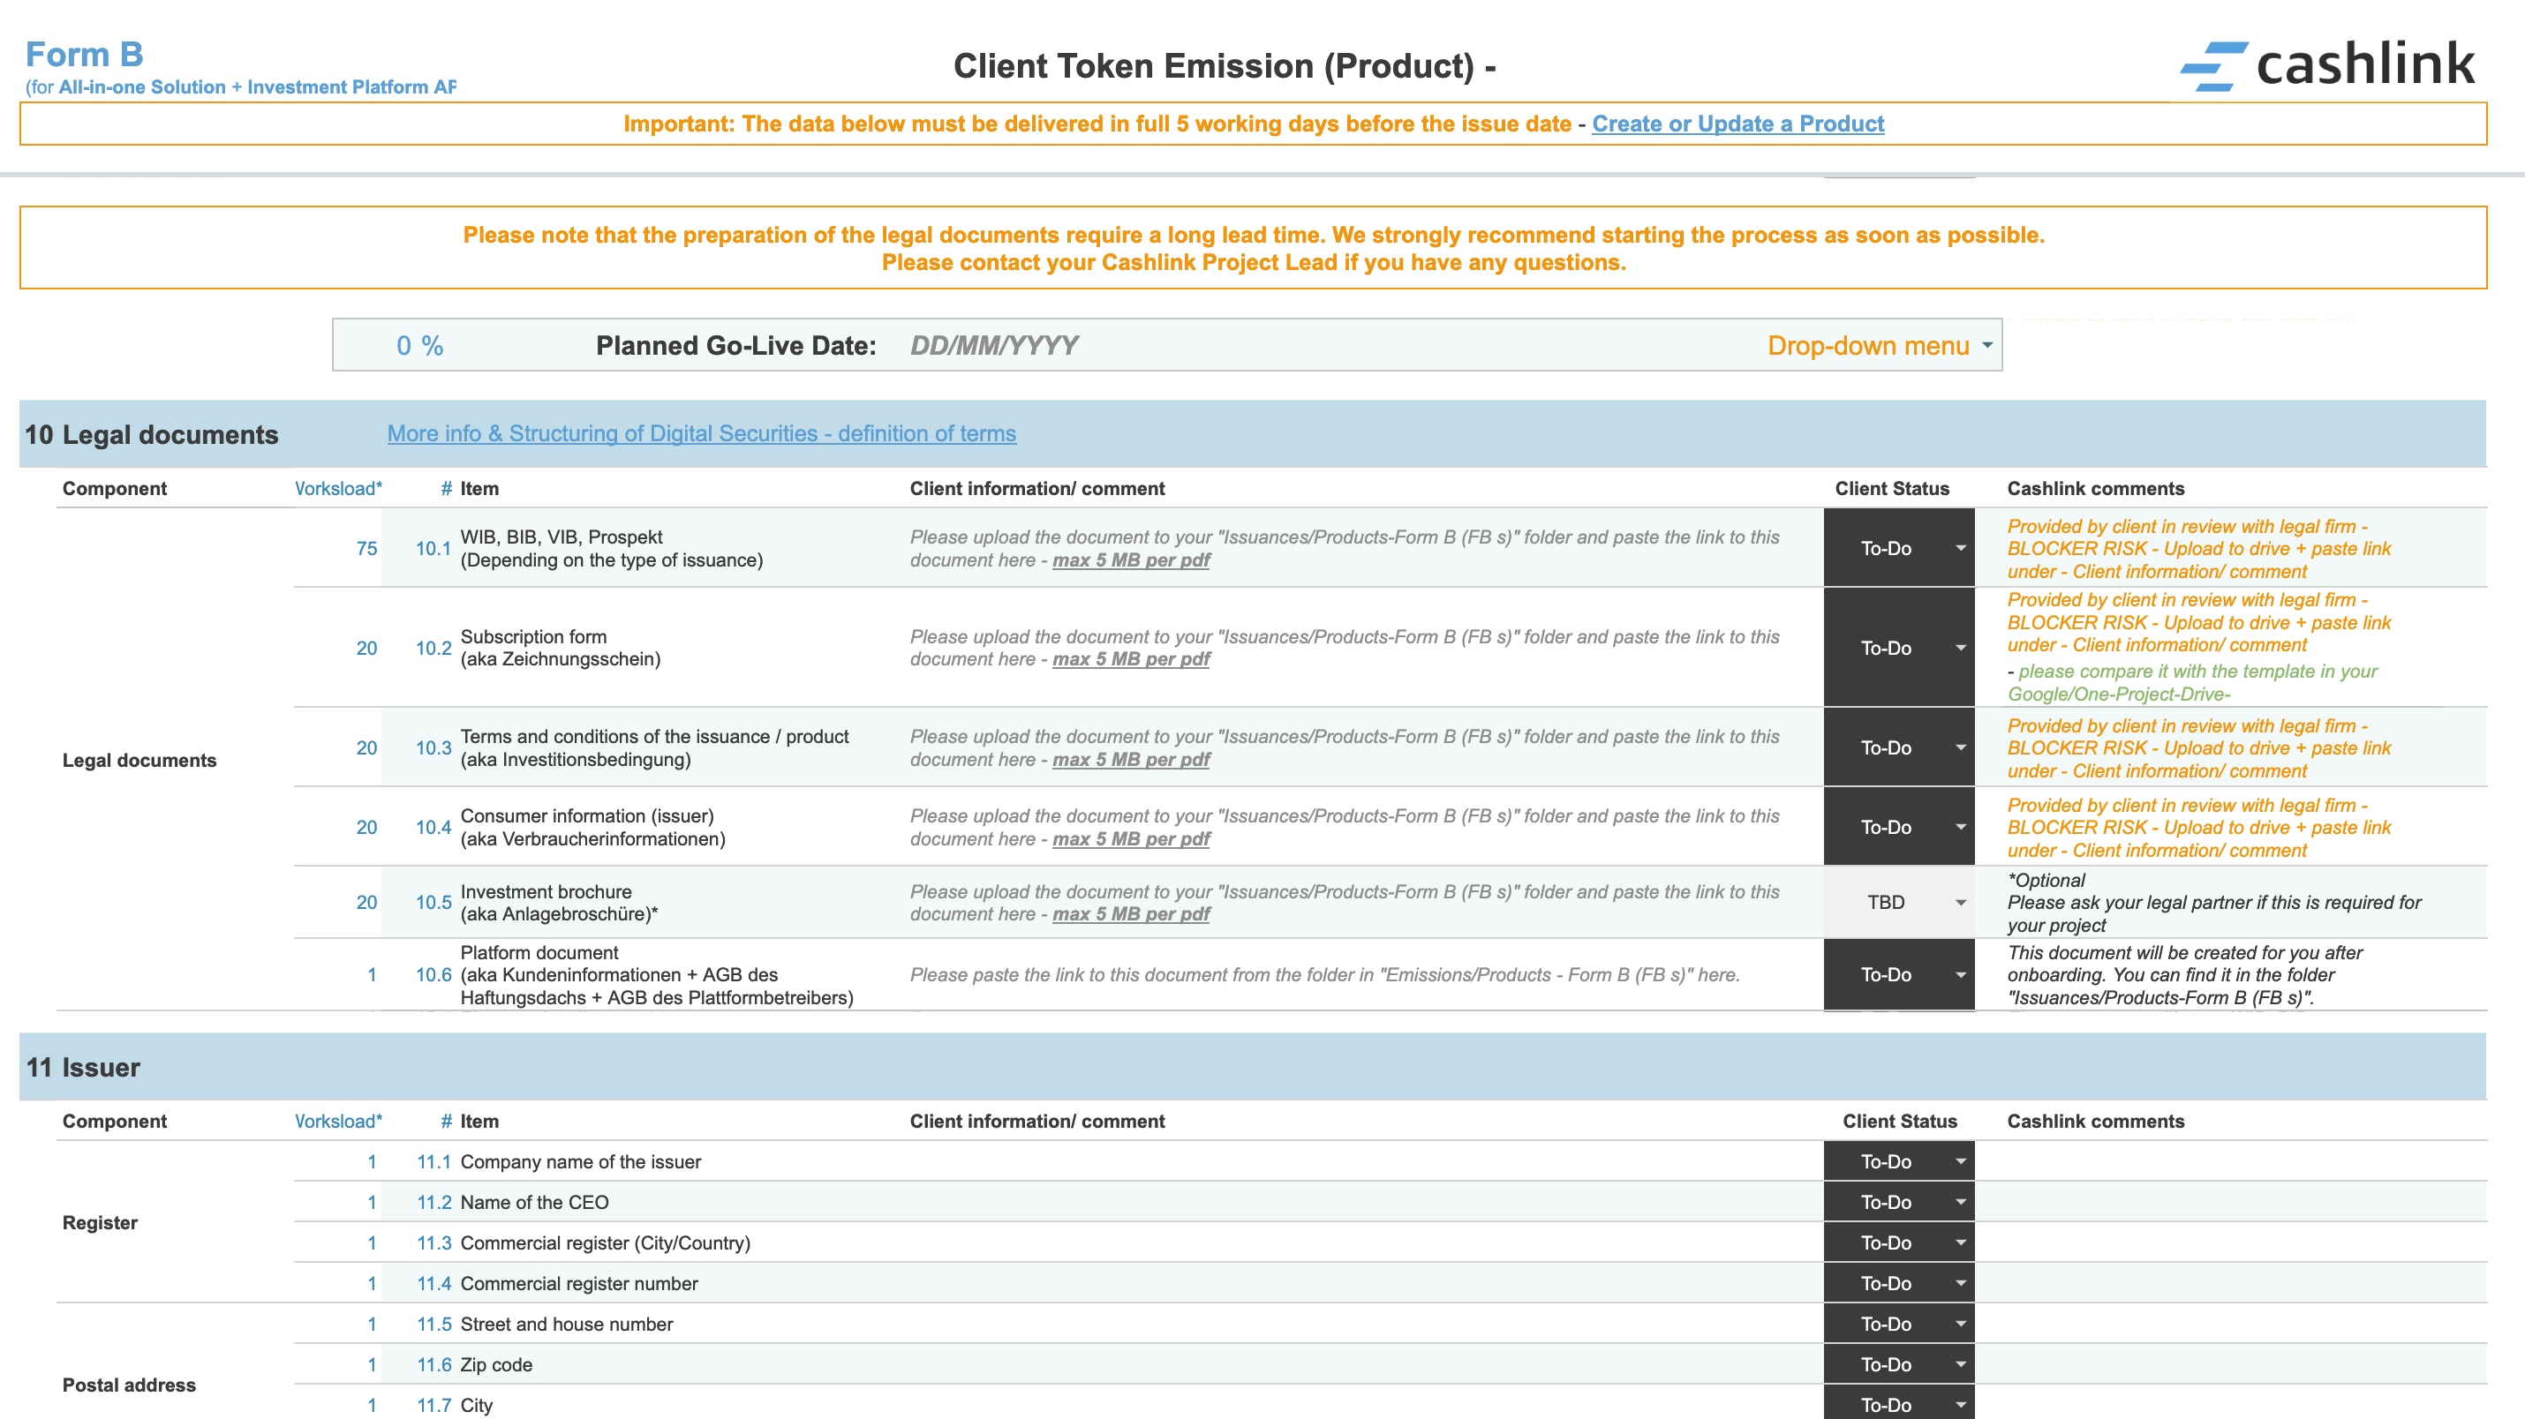Select the workload value 75 for item 10.1
This screenshot has width=2525, height=1419.
(366, 548)
